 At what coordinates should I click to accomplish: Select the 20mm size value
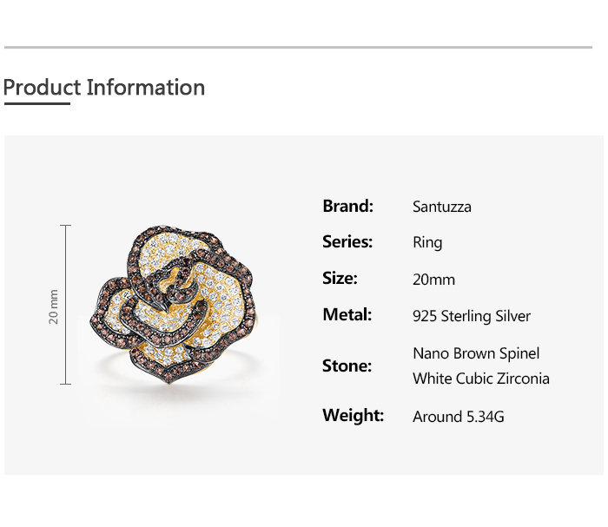point(433,280)
